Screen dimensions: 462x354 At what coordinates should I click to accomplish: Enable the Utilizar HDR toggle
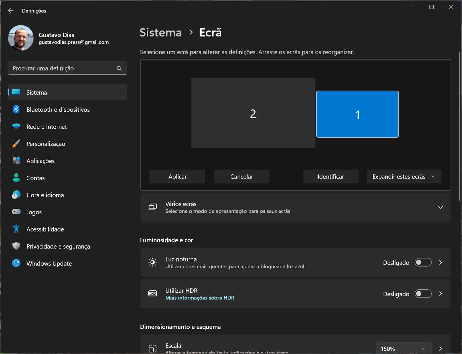(x=423, y=294)
